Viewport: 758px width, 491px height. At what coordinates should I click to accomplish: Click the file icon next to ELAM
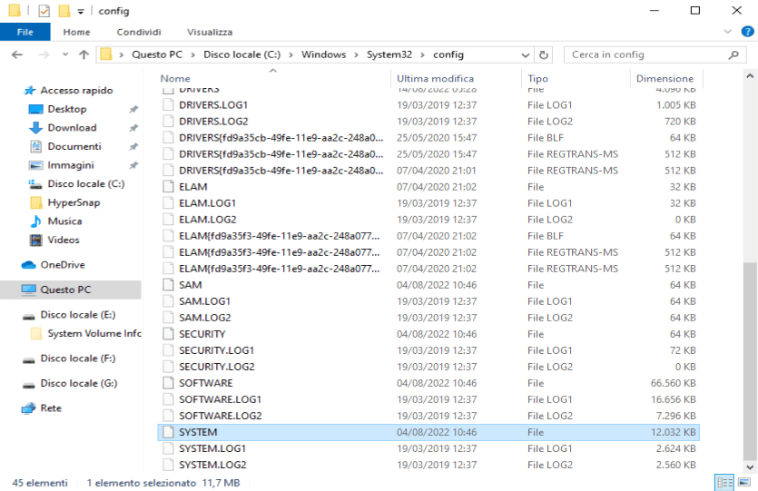coord(168,187)
